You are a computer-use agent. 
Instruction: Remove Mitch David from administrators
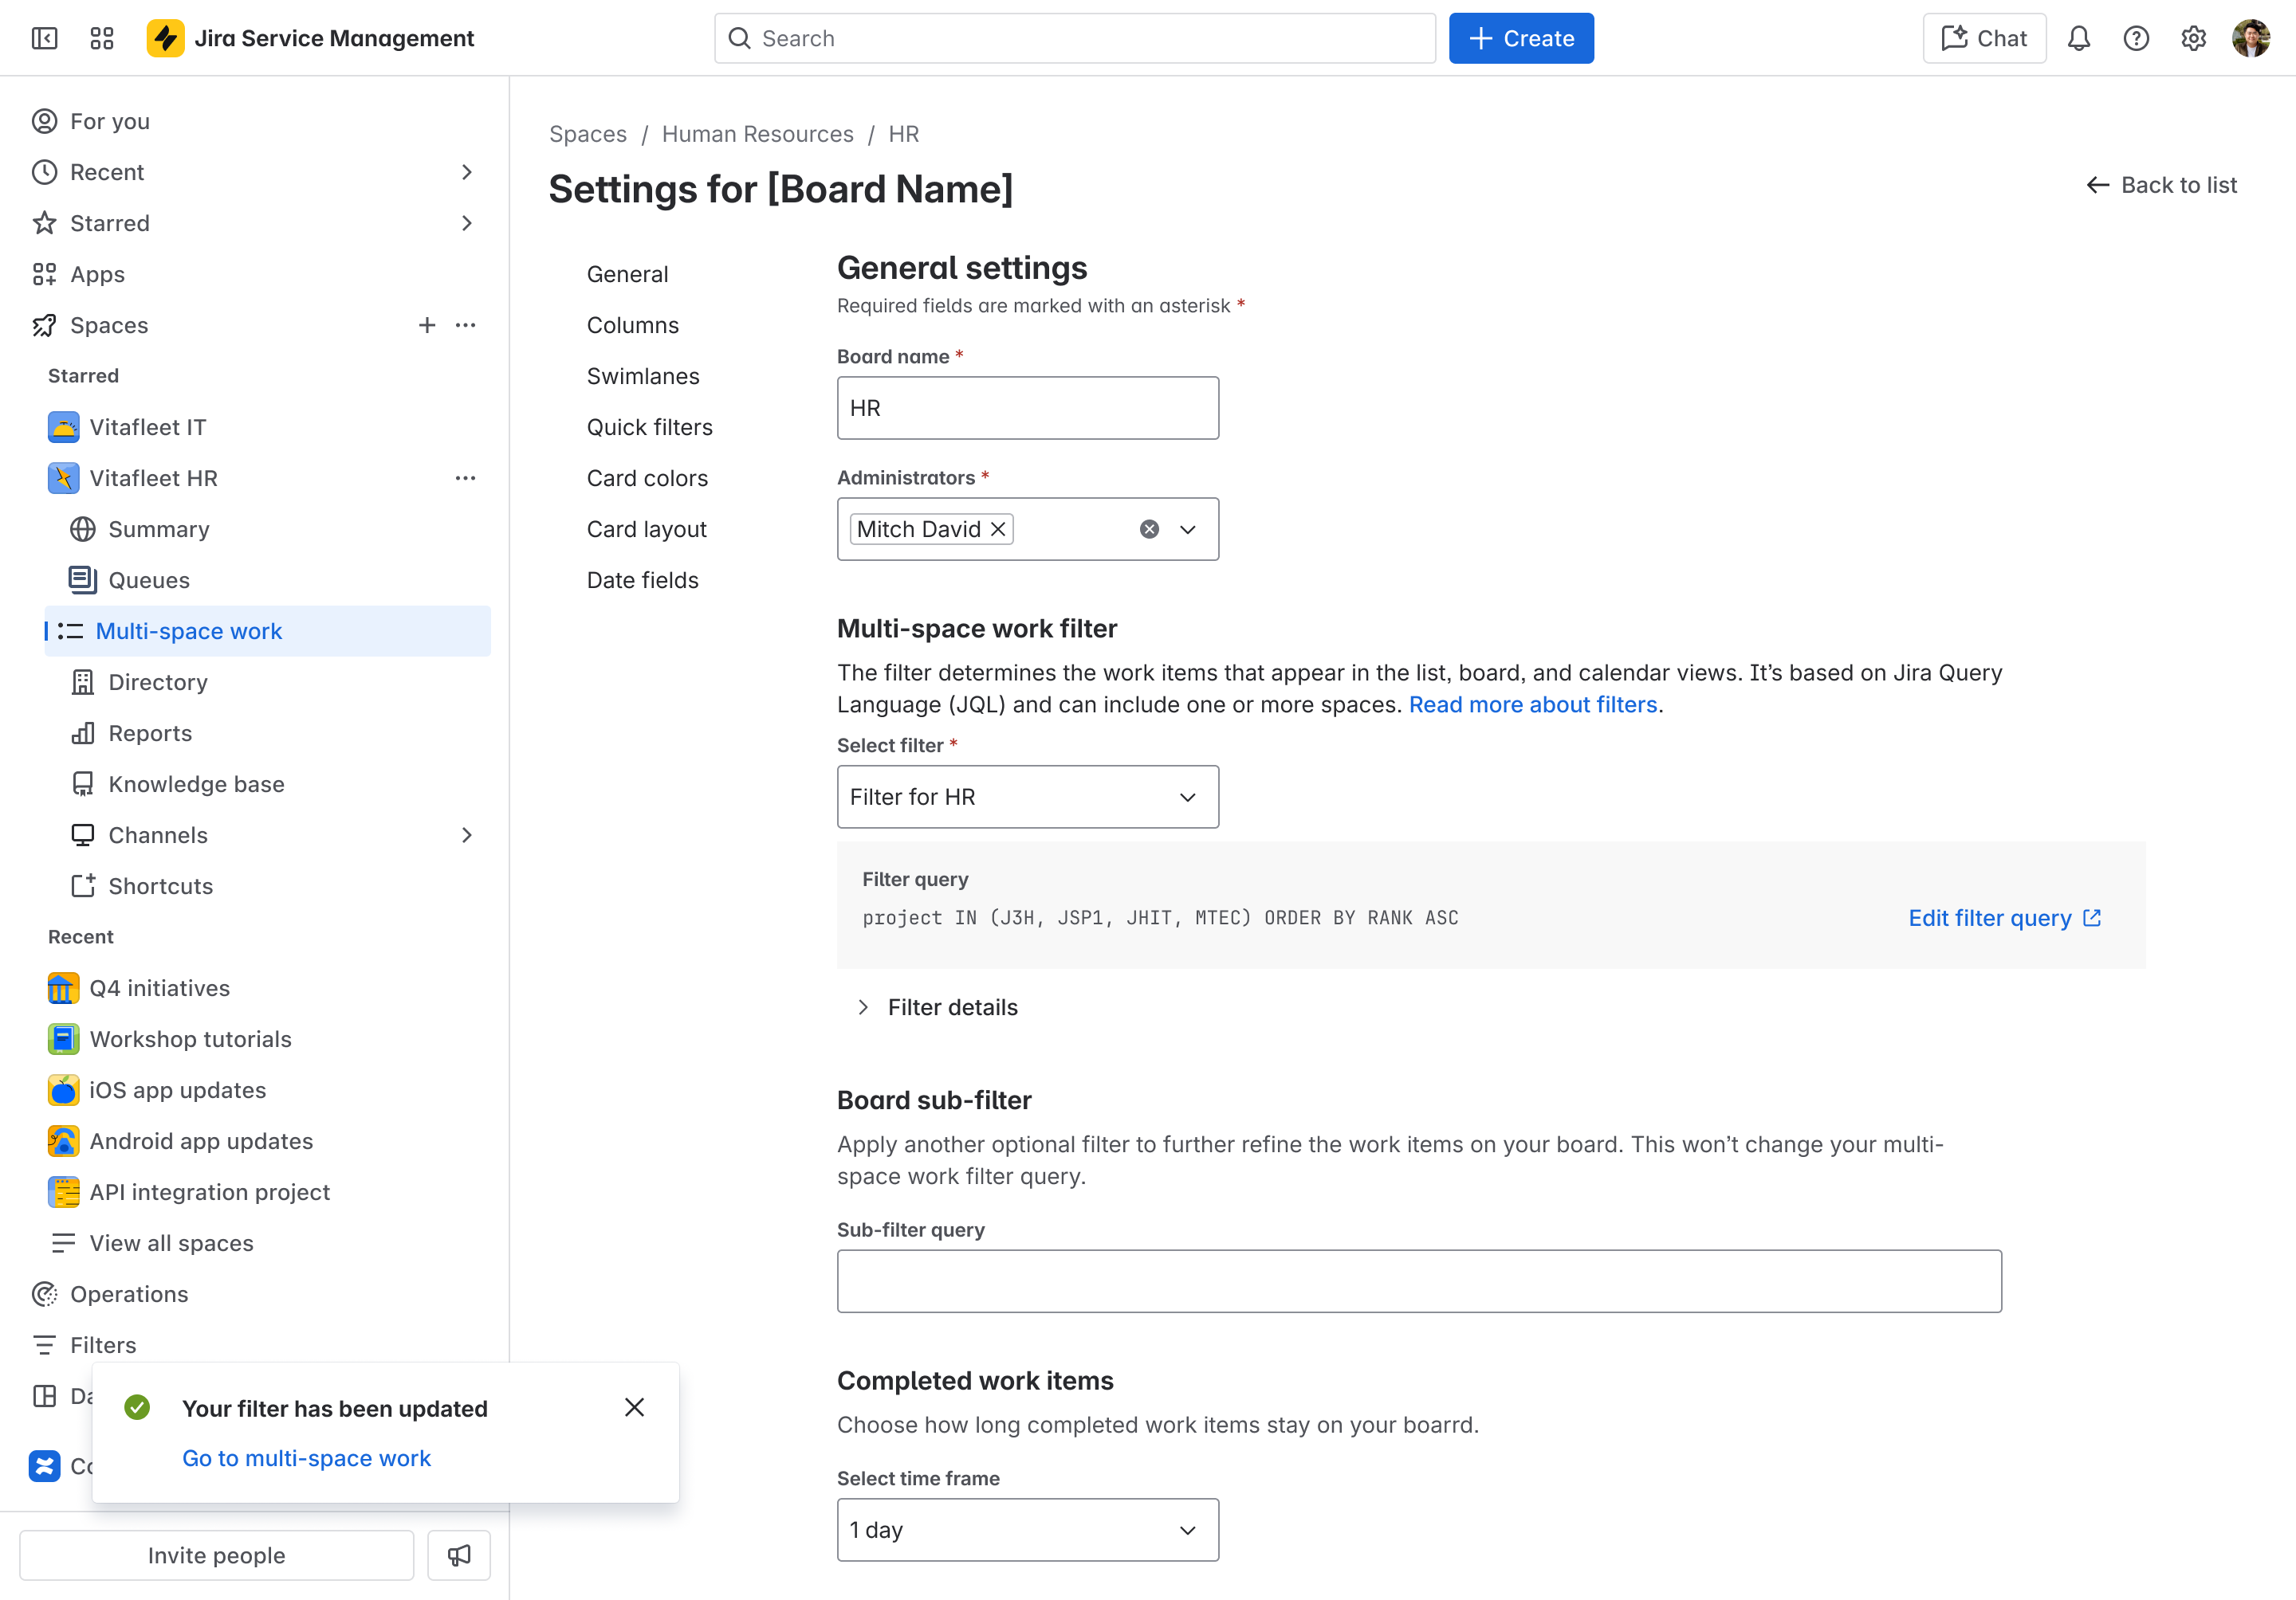(998, 528)
